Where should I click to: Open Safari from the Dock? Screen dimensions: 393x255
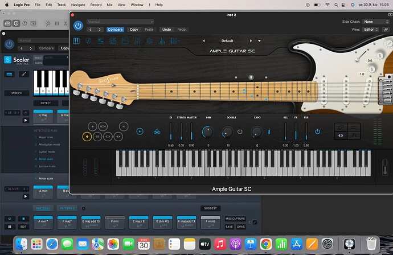(x=52, y=244)
